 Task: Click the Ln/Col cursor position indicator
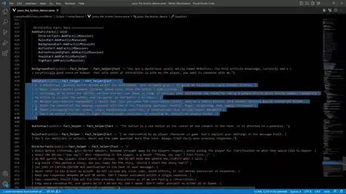click(x=270, y=192)
